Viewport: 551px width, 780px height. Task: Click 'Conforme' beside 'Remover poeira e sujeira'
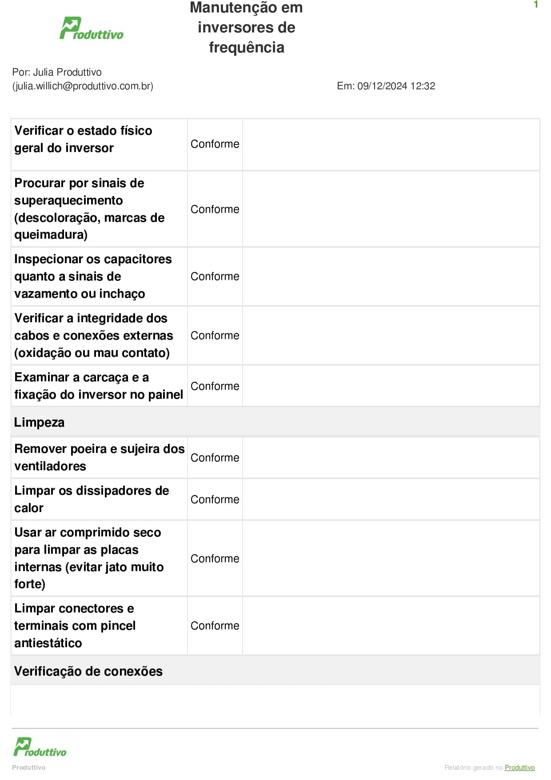215,458
